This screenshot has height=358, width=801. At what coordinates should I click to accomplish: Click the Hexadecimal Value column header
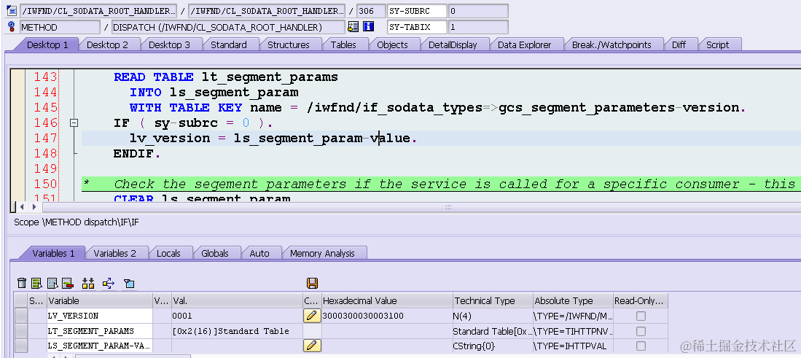[x=387, y=301]
